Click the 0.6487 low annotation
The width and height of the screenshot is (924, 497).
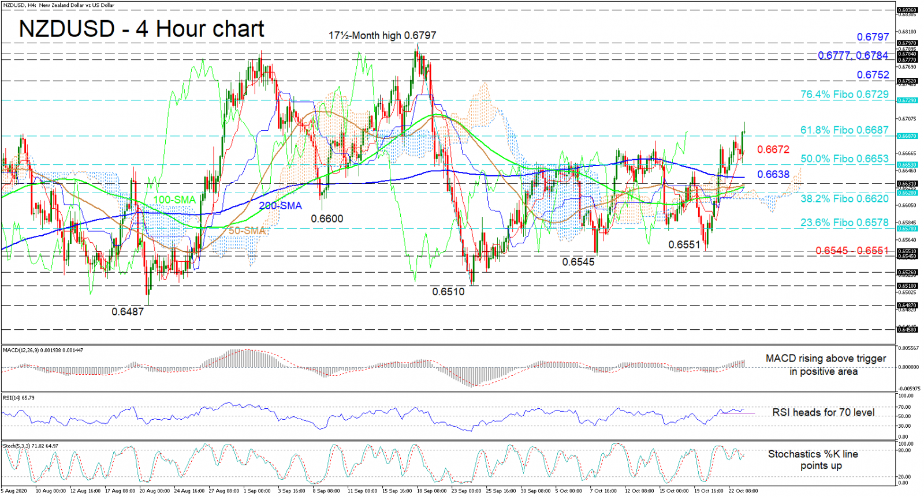128,312
